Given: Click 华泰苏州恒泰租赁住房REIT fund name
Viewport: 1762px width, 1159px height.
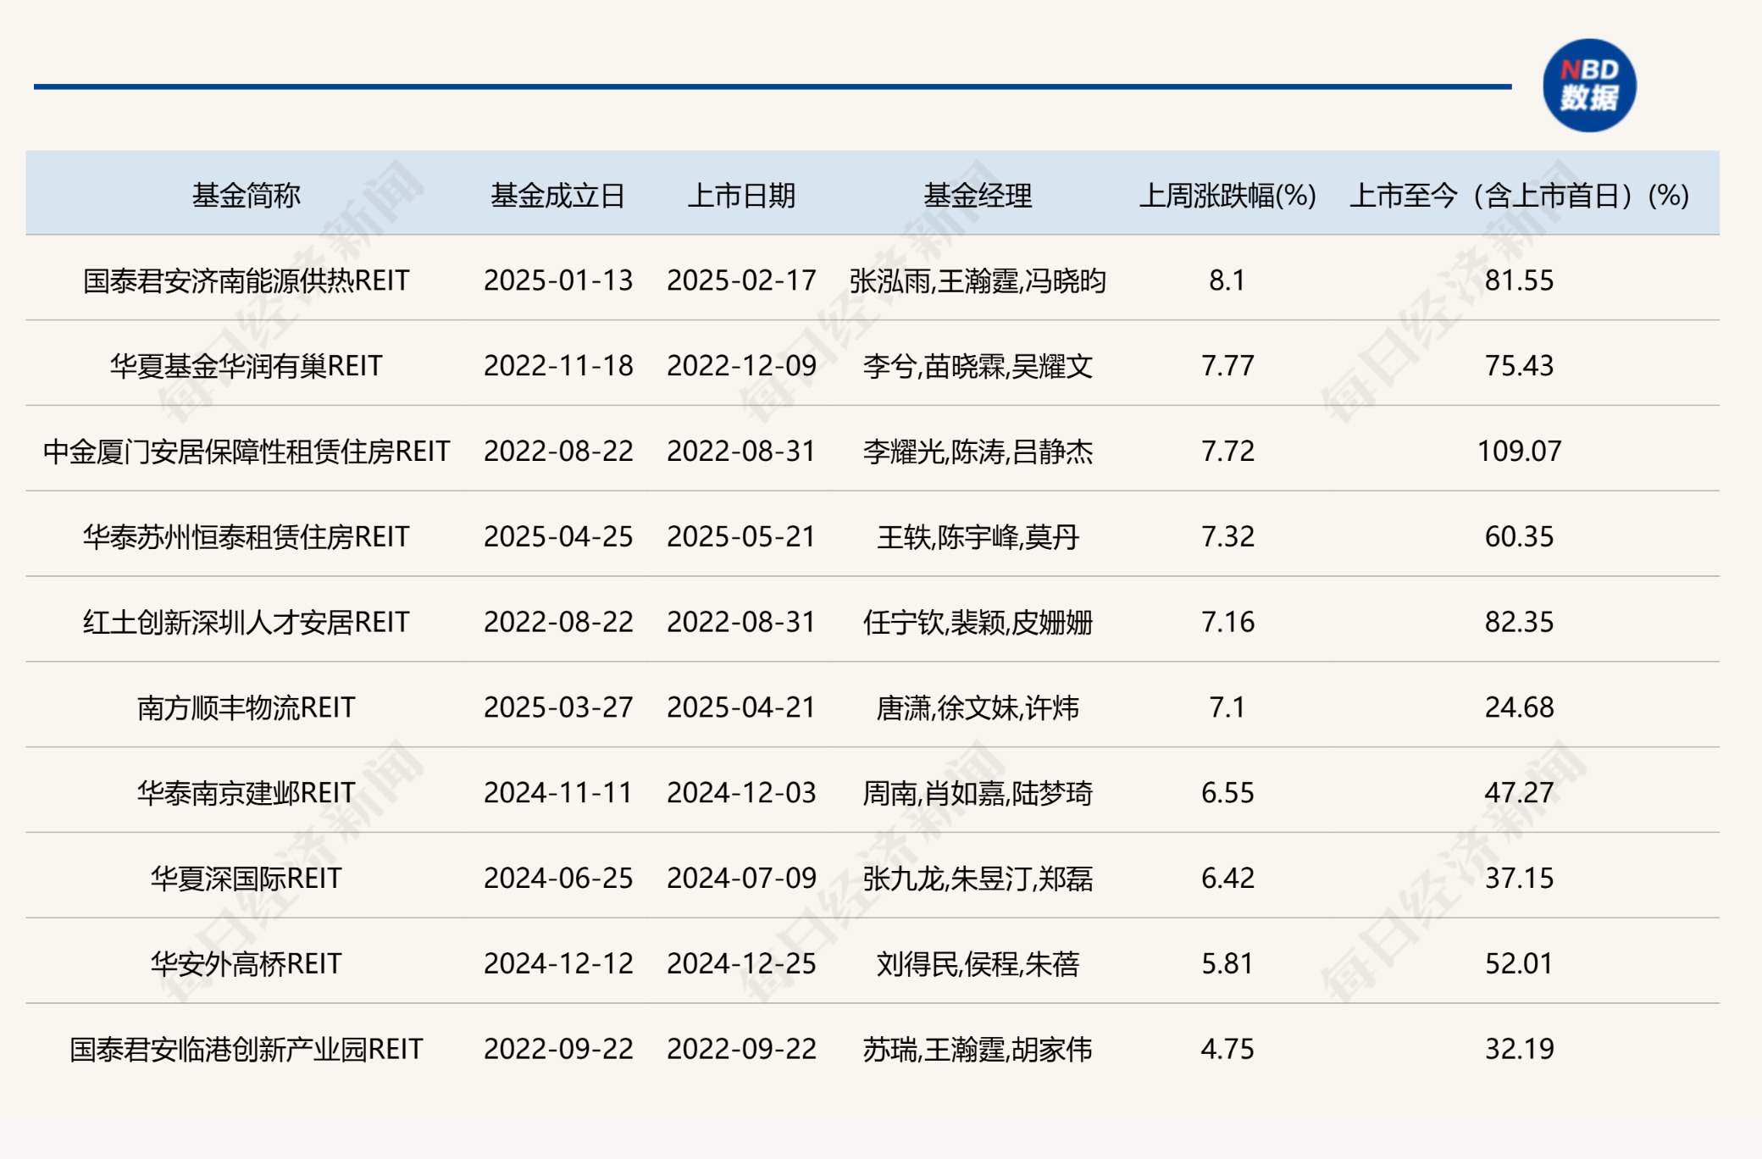Looking at the screenshot, I should (247, 537).
